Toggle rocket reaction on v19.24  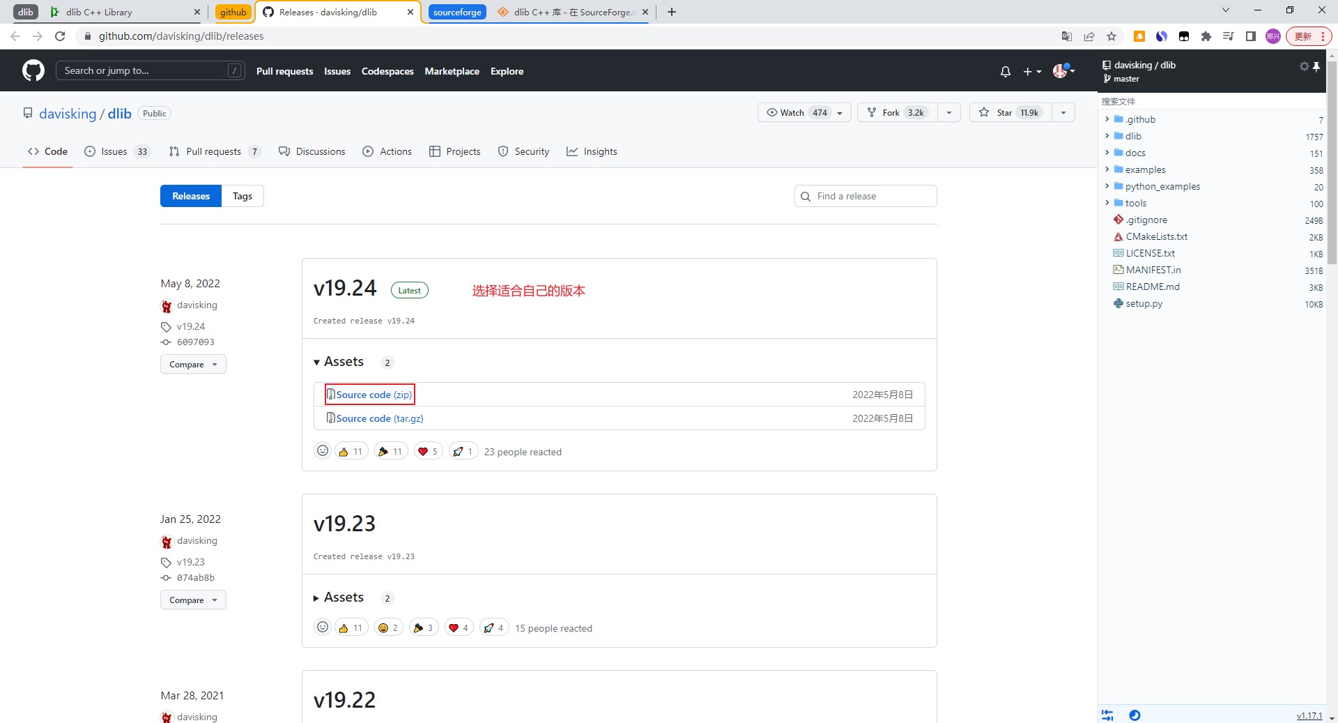463,451
